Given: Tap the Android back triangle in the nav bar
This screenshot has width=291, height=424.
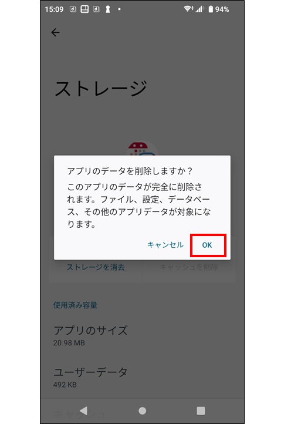Looking at the screenshot, I should coord(84,410).
